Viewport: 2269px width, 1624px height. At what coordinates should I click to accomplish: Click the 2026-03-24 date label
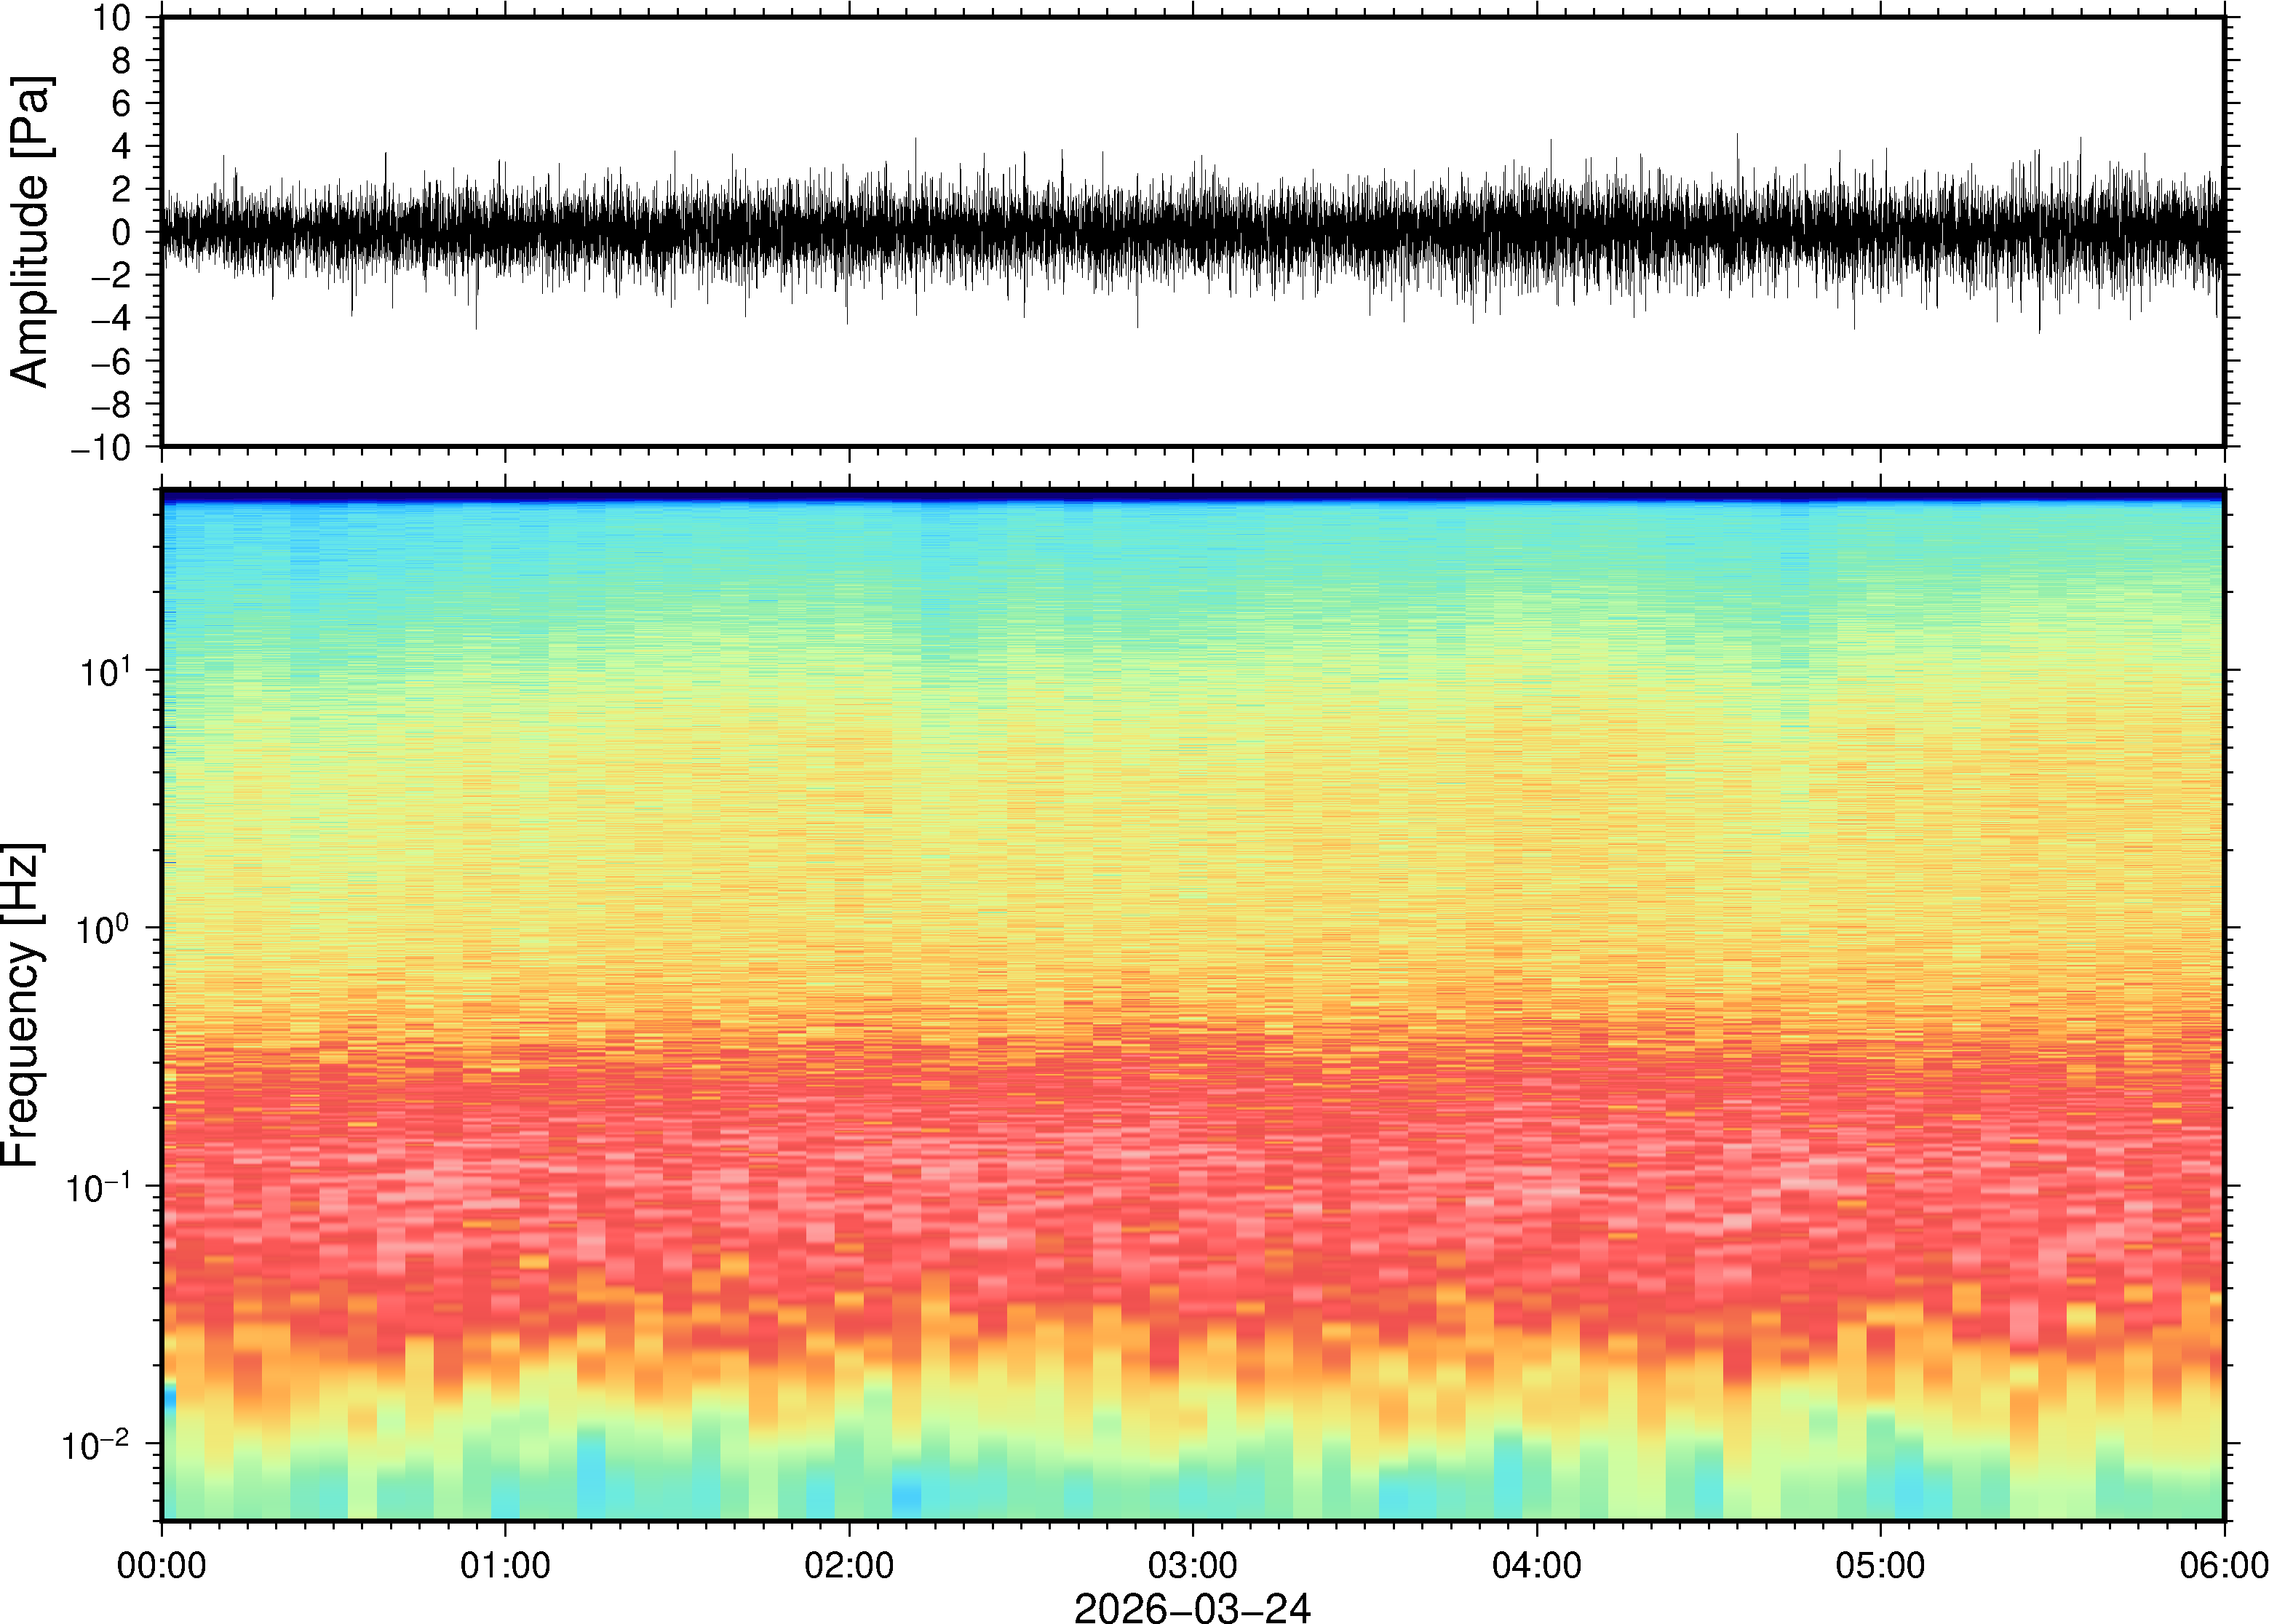(1192, 1607)
